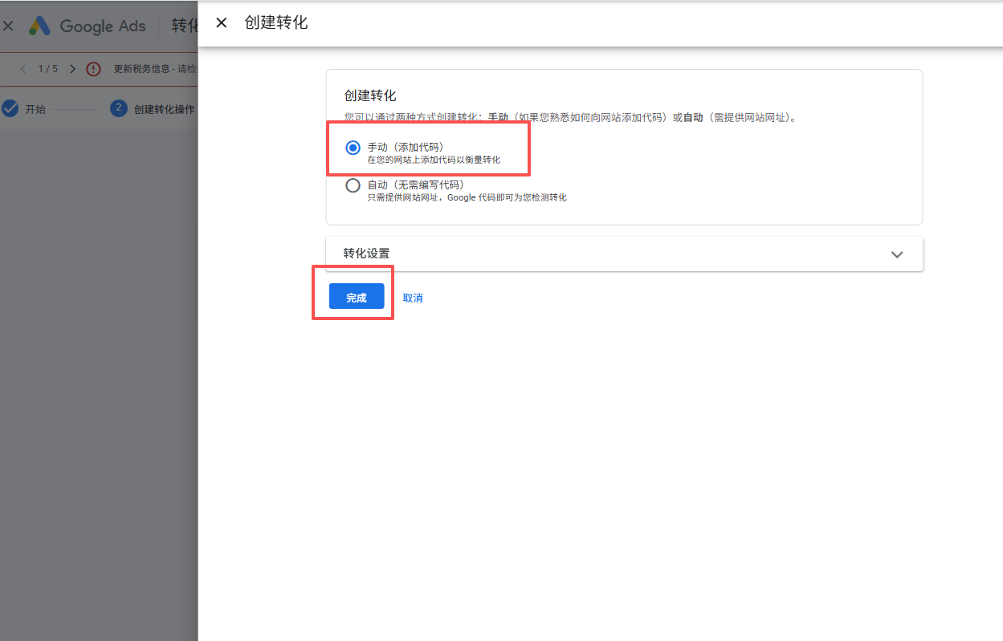Select the 开始 step label
The image size is (1003, 641).
point(35,109)
